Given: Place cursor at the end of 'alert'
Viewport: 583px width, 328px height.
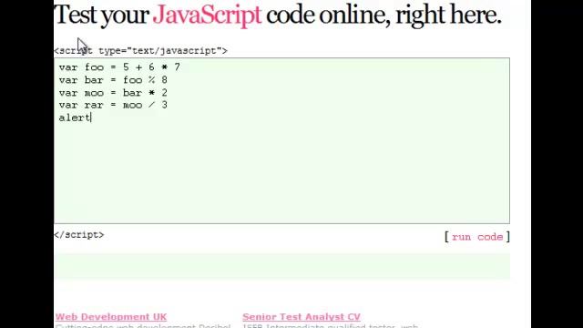Looking at the screenshot, I should 91,118.
